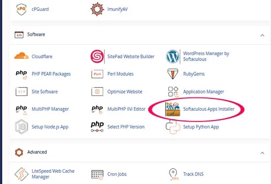Collapse the Software section chevron
Image resolution: width=271 pixels, height=184 pixels.
coord(262,35)
